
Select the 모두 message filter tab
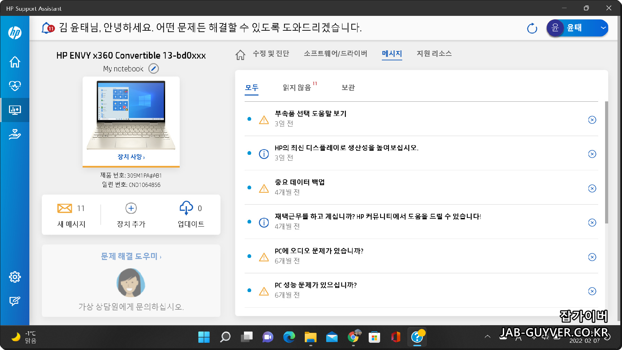click(x=252, y=88)
